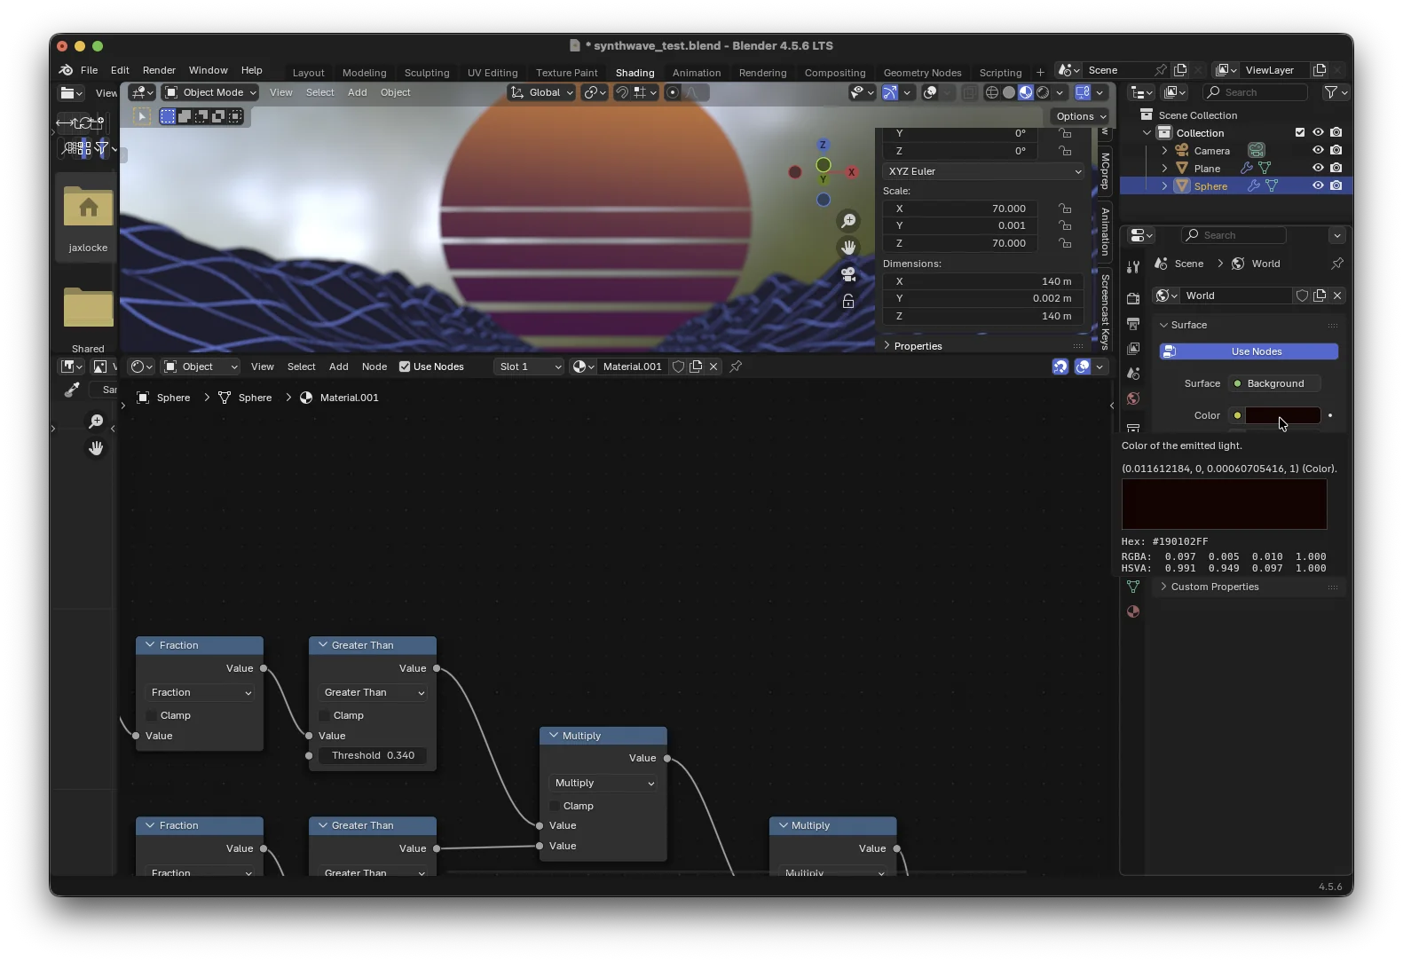Enable Clamp on the top Fraction node

tap(152, 715)
